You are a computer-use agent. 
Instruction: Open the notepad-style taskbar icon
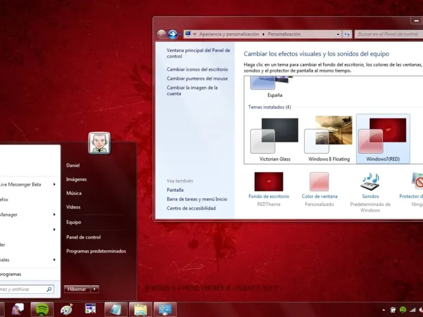[116, 310]
